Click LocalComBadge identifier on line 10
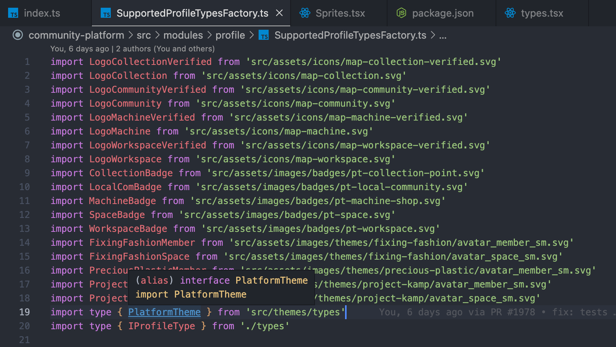Viewport: 616px width, 347px height. (x=125, y=187)
